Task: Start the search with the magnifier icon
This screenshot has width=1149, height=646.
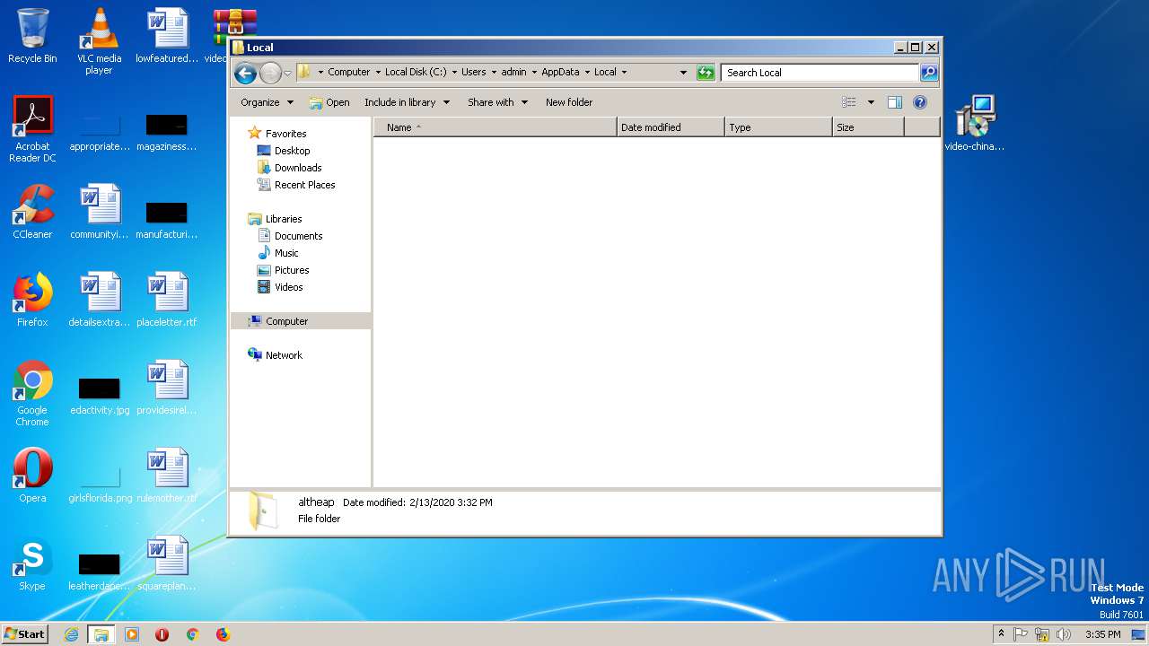Action: (929, 73)
